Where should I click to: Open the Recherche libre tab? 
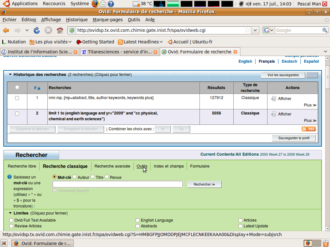tap(22, 166)
